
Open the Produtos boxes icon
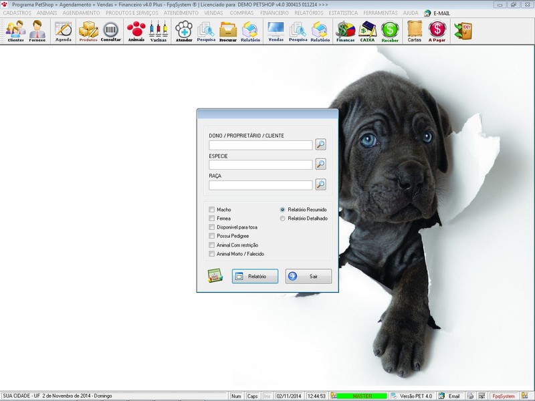(x=88, y=31)
